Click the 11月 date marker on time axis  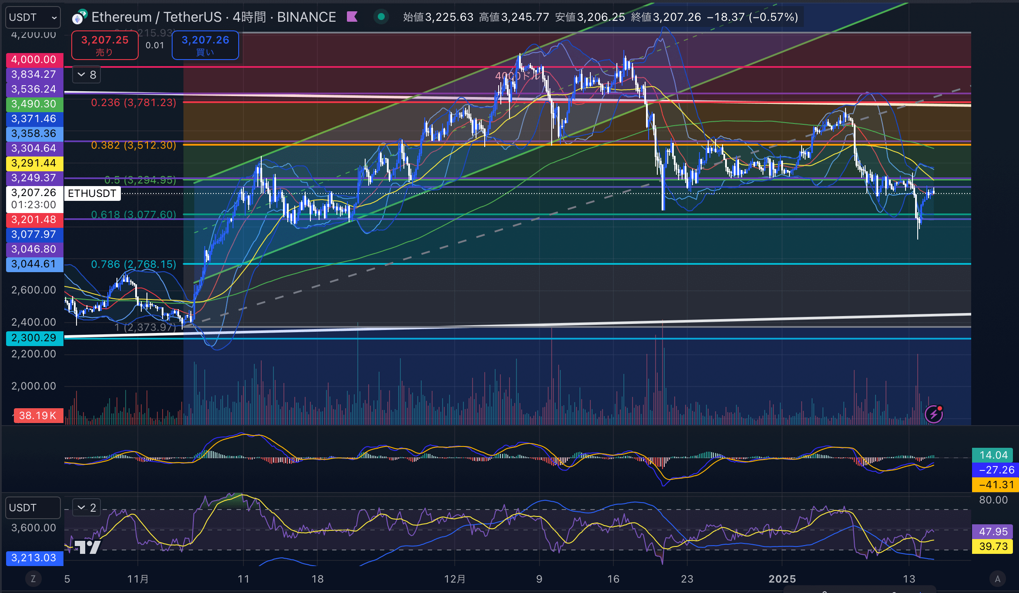(138, 579)
